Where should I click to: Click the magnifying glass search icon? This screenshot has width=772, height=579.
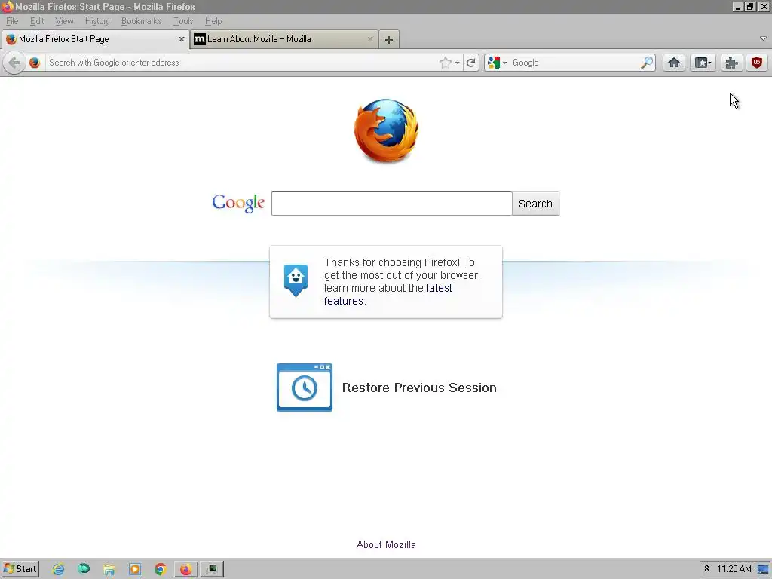coord(647,63)
